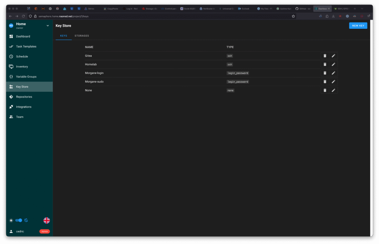Viewport: 379px width, 244px height.
Task: Delete the Gitea key
Action: (x=325, y=56)
